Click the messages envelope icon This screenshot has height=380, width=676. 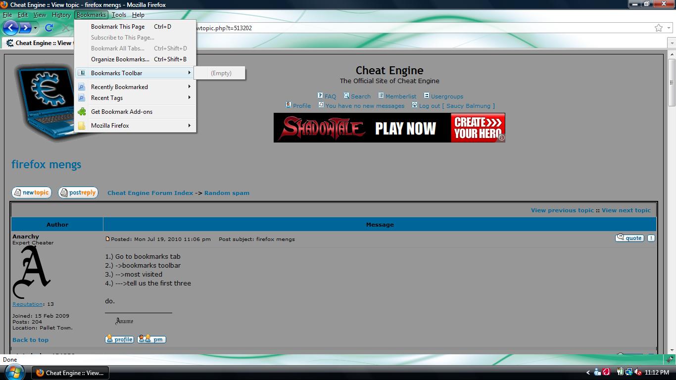click(321, 105)
